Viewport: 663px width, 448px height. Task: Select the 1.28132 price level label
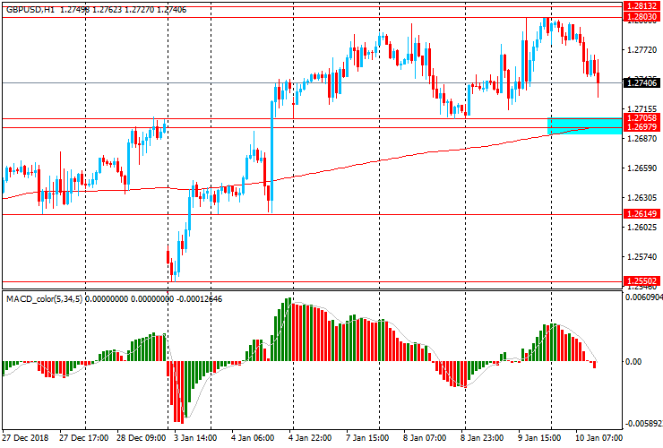pos(641,6)
